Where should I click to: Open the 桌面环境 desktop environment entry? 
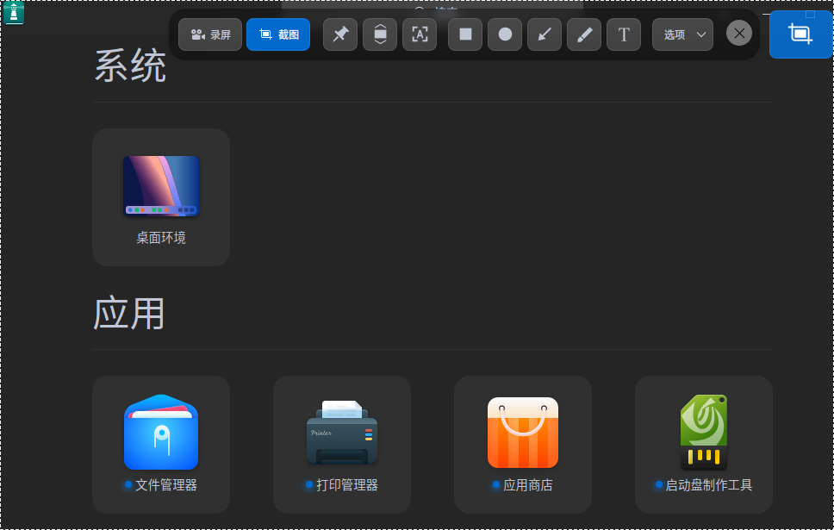click(161, 197)
